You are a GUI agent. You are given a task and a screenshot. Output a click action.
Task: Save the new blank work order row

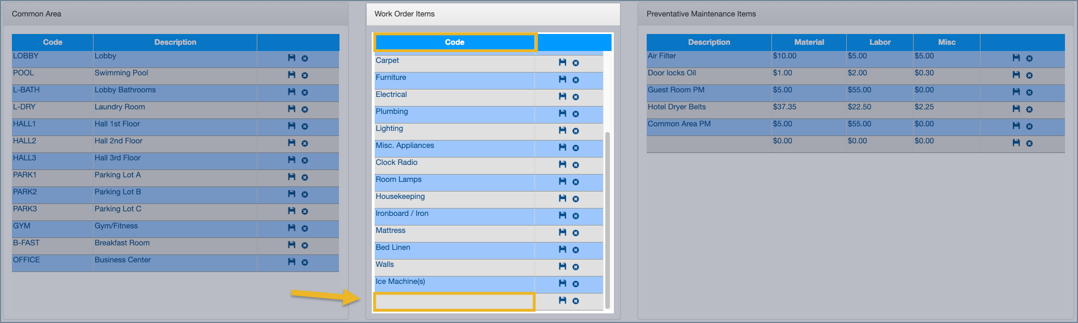(x=562, y=300)
